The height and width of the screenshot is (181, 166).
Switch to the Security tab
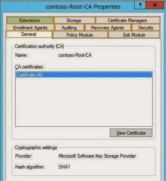[146, 28]
